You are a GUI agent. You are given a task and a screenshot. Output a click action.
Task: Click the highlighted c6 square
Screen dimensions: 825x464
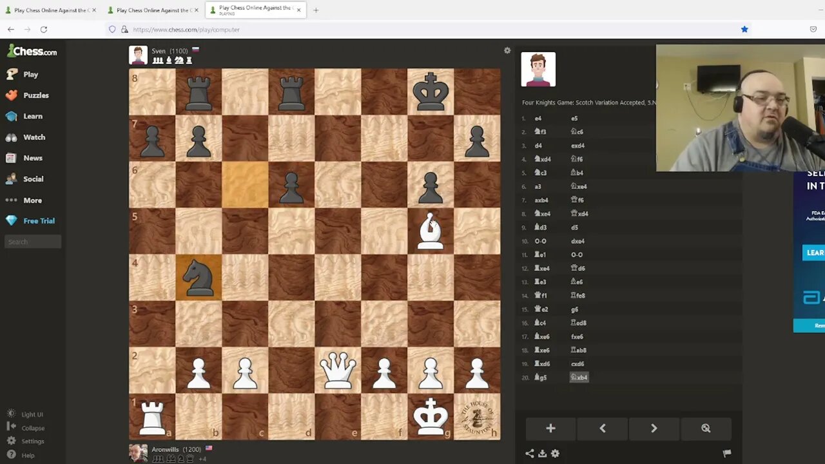pyautogui.click(x=245, y=184)
